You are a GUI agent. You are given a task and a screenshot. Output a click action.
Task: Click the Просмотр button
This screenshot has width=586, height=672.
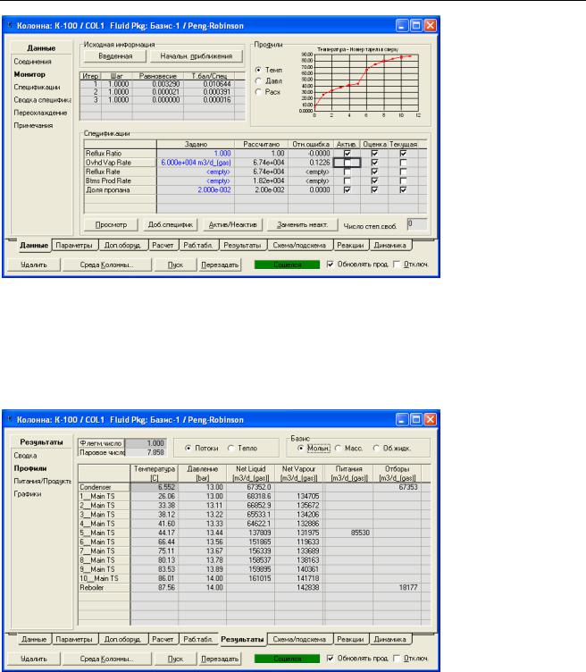tap(111, 224)
